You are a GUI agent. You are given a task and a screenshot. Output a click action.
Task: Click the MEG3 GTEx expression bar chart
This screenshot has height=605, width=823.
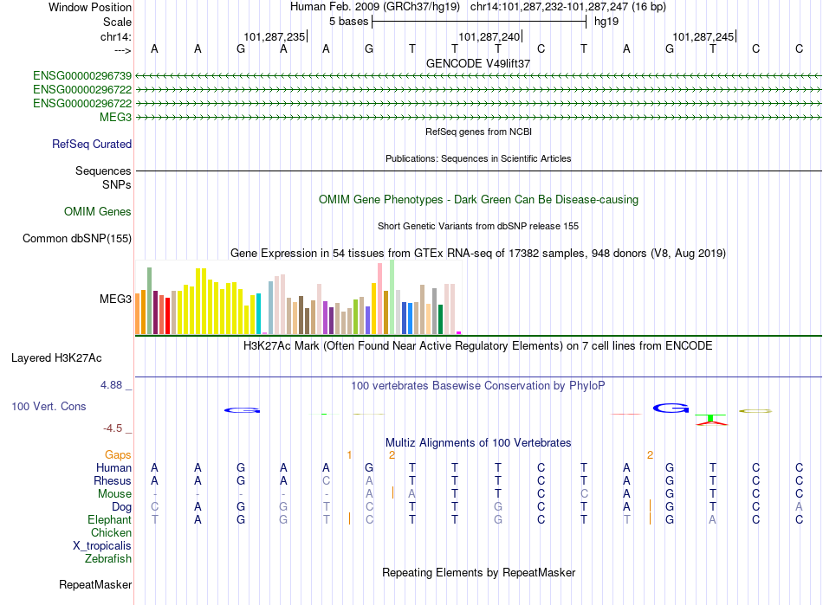click(298, 297)
